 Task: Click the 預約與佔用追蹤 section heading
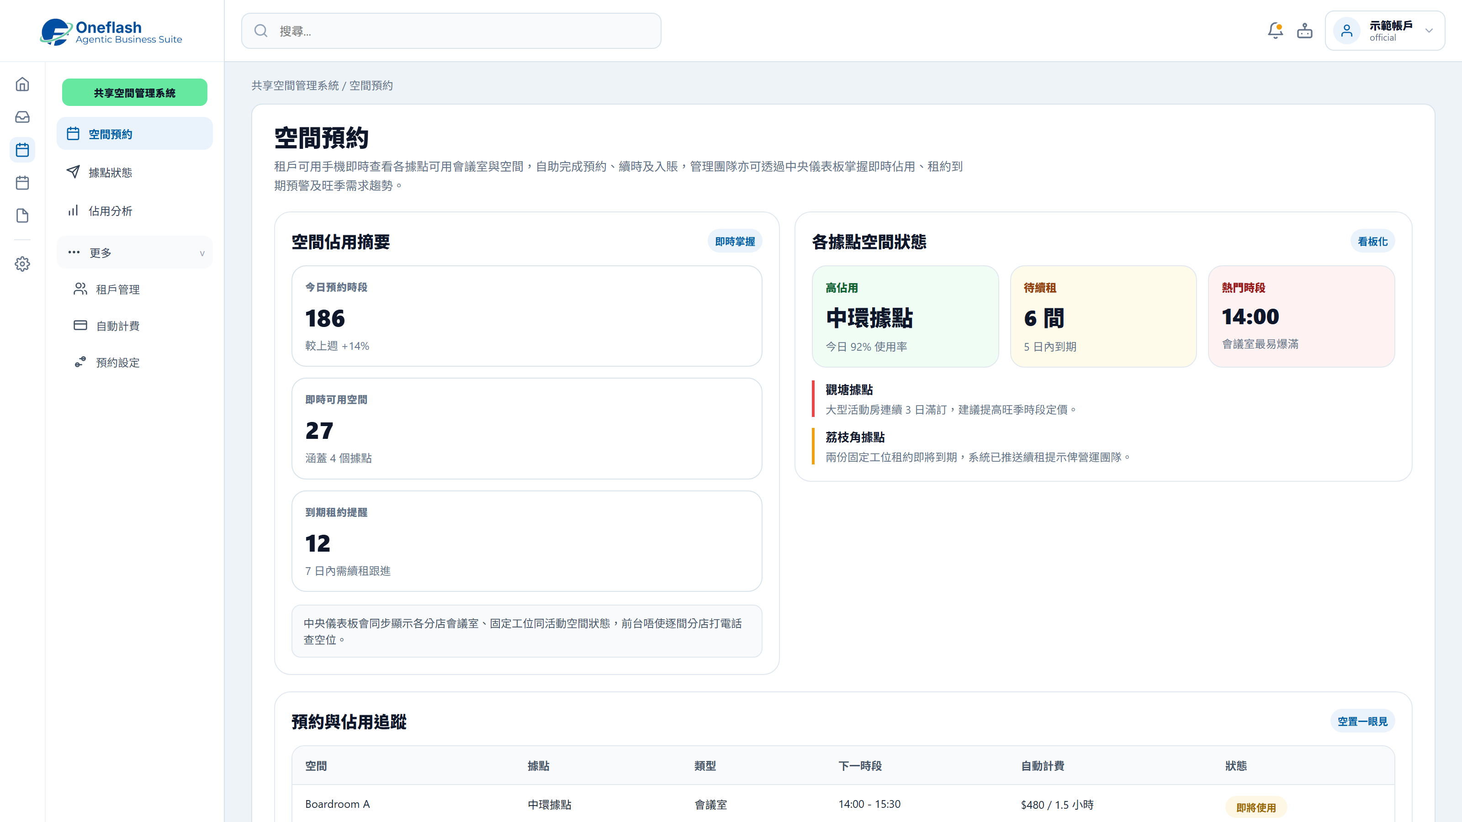(349, 722)
